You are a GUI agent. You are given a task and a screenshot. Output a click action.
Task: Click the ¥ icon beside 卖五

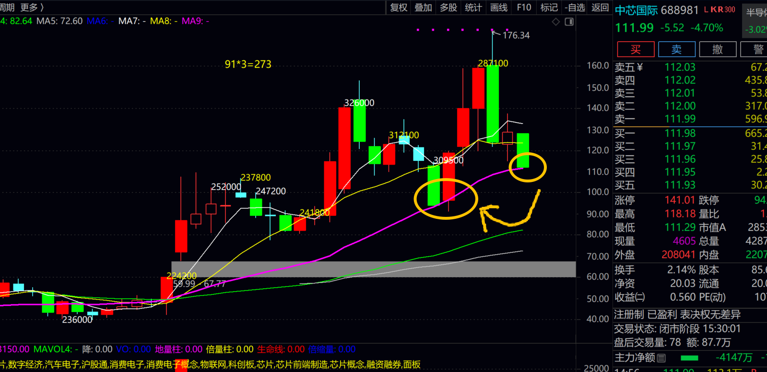[x=640, y=67]
